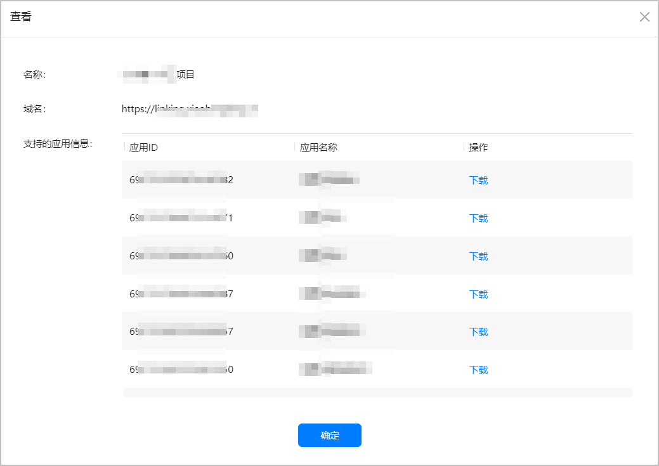Select the application ID in third row
Viewport: 659px width, 466px height.
point(181,256)
